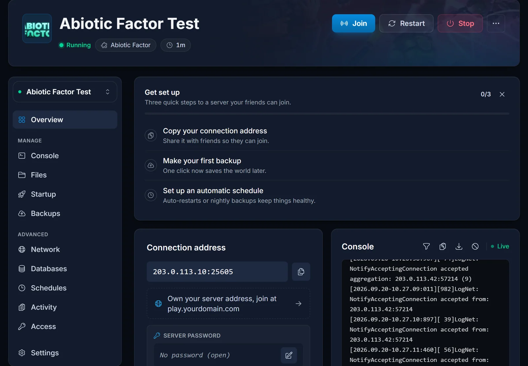Click the MANAGE section label

30,141
